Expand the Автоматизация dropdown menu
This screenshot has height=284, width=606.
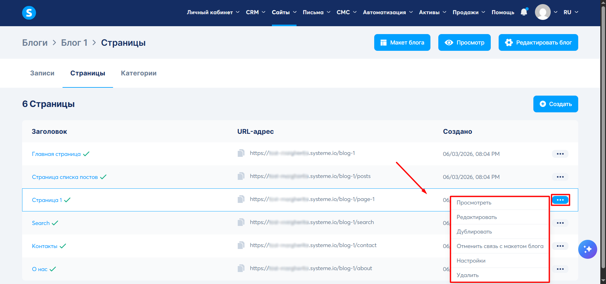click(x=388, y=12)
